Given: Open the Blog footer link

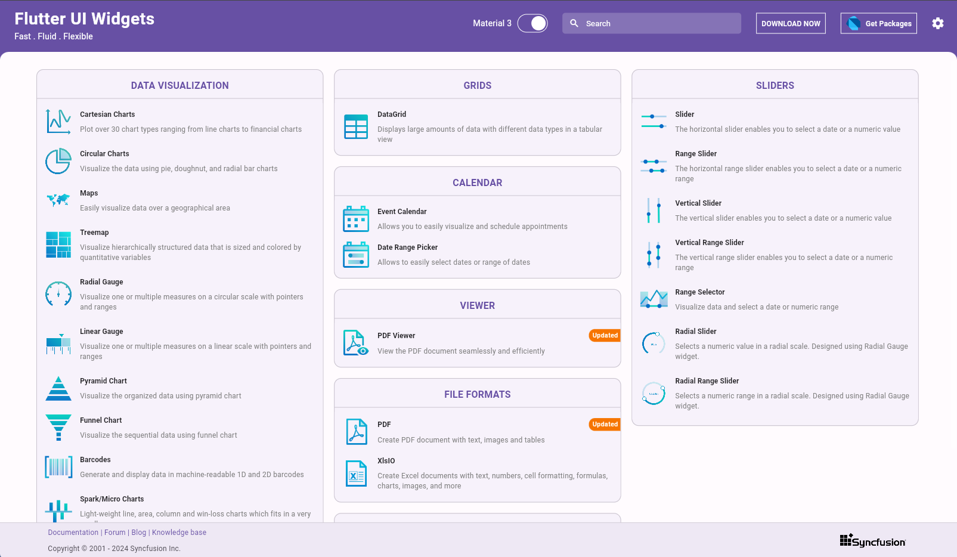Looking at the screenshot, I should coord(139,533).
